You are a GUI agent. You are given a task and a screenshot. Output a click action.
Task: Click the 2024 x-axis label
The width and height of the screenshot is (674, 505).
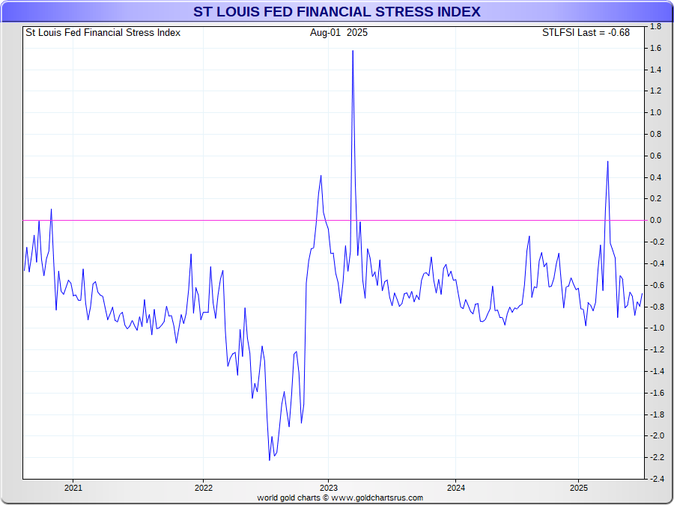pyautogui.click(x=455, y=488)
